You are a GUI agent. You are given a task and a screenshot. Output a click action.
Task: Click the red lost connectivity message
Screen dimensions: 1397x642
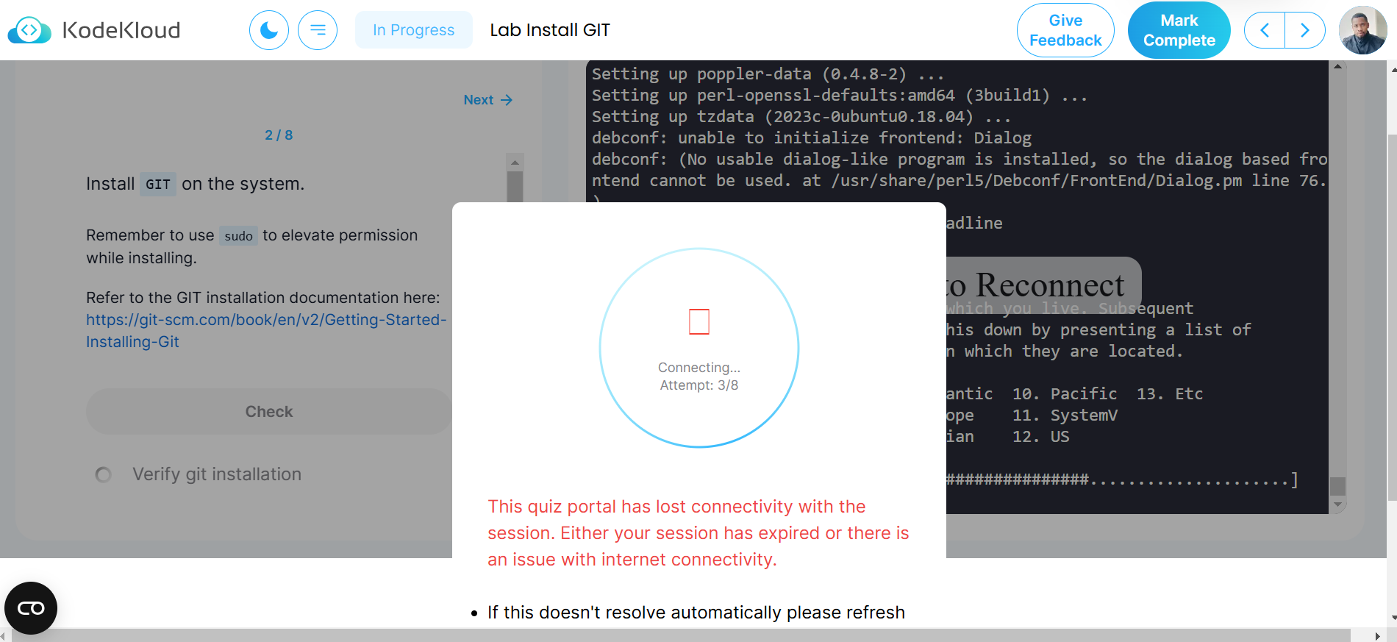tap(698, 533)
